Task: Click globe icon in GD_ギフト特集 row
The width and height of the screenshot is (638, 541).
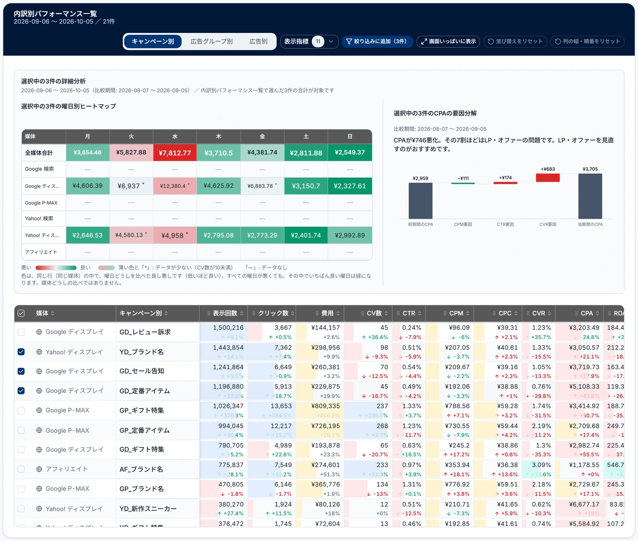Action: point(39,449)
